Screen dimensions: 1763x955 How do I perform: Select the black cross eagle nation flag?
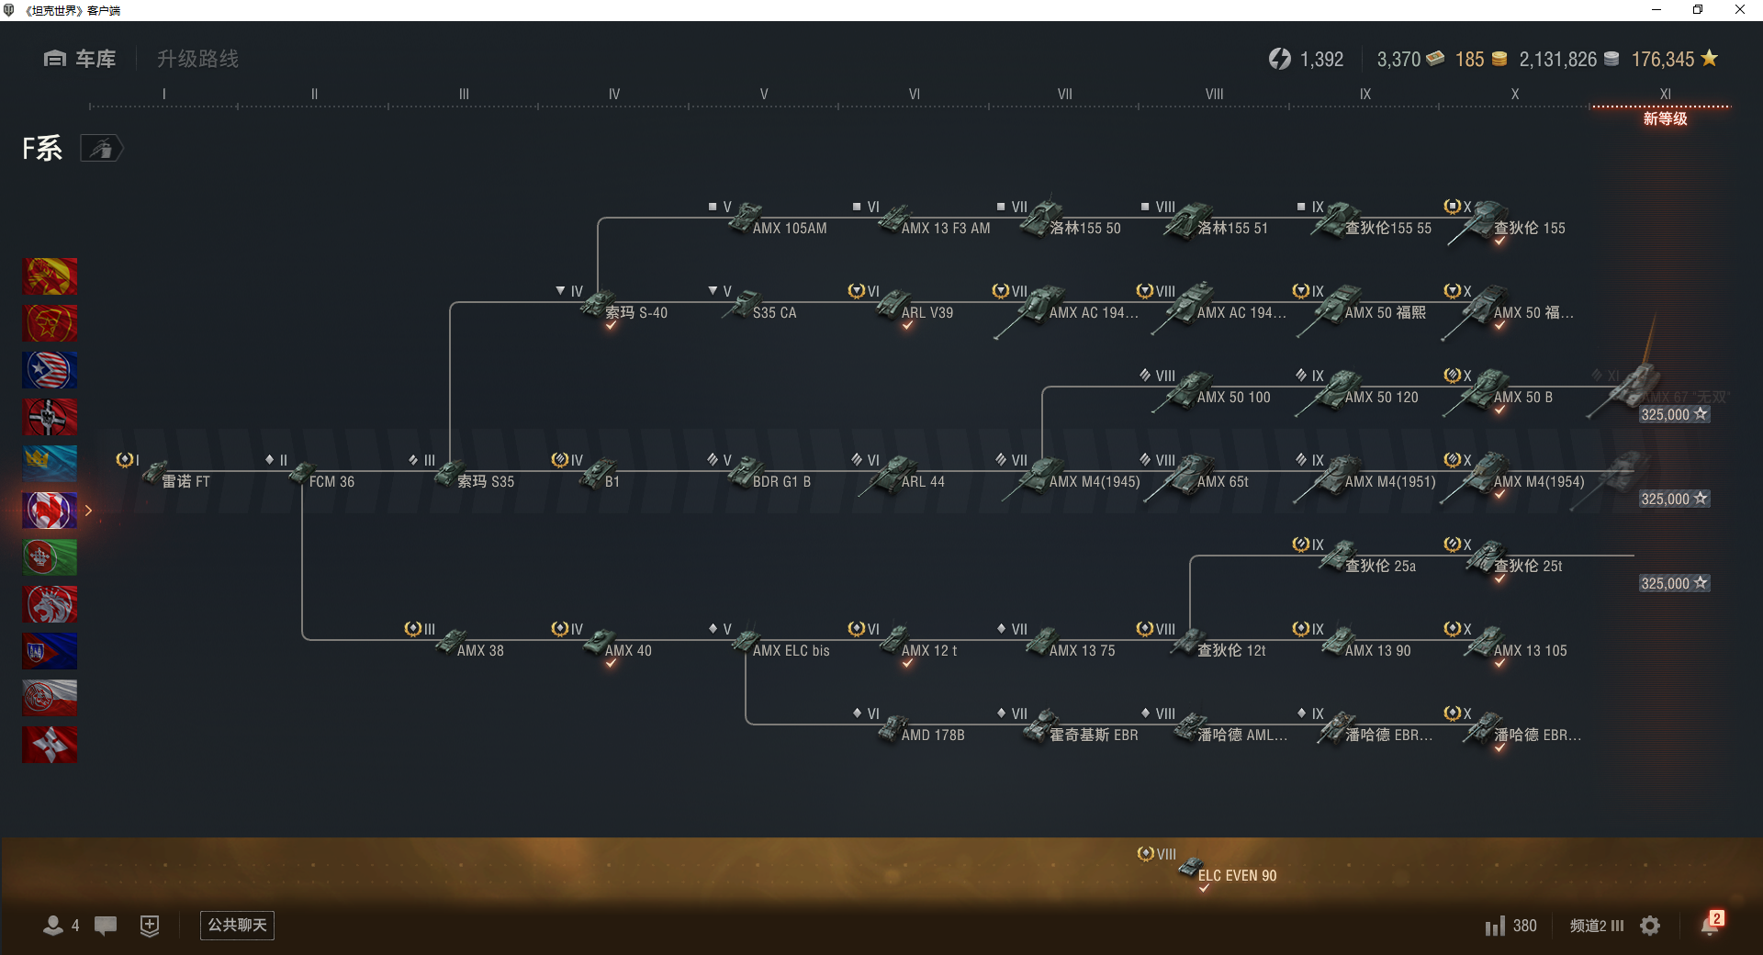50,417
